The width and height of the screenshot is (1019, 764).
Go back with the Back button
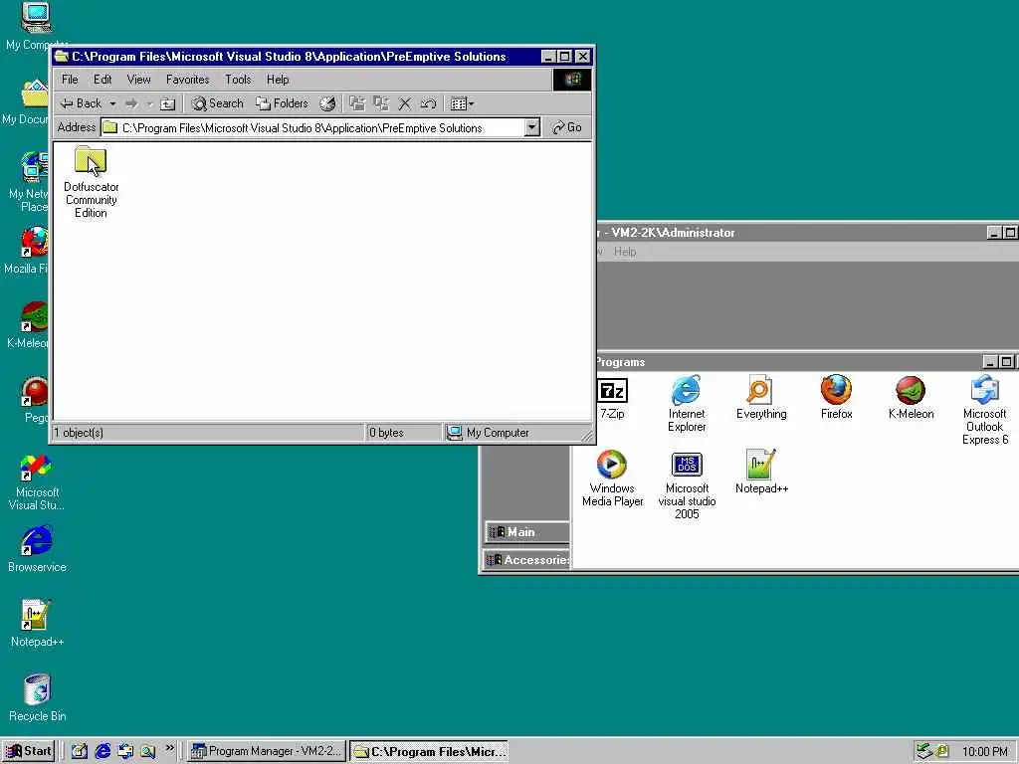pyautogui.click(x=82, y=103)
